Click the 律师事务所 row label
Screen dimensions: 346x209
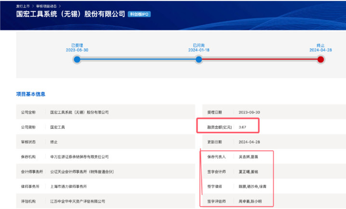point(30,186)
